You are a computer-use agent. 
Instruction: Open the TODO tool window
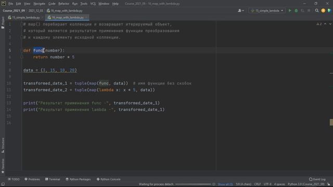[x=14, y=179]
